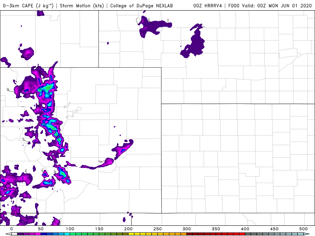
Task: Click the colorbar label '400'
Action: point(245,229)
